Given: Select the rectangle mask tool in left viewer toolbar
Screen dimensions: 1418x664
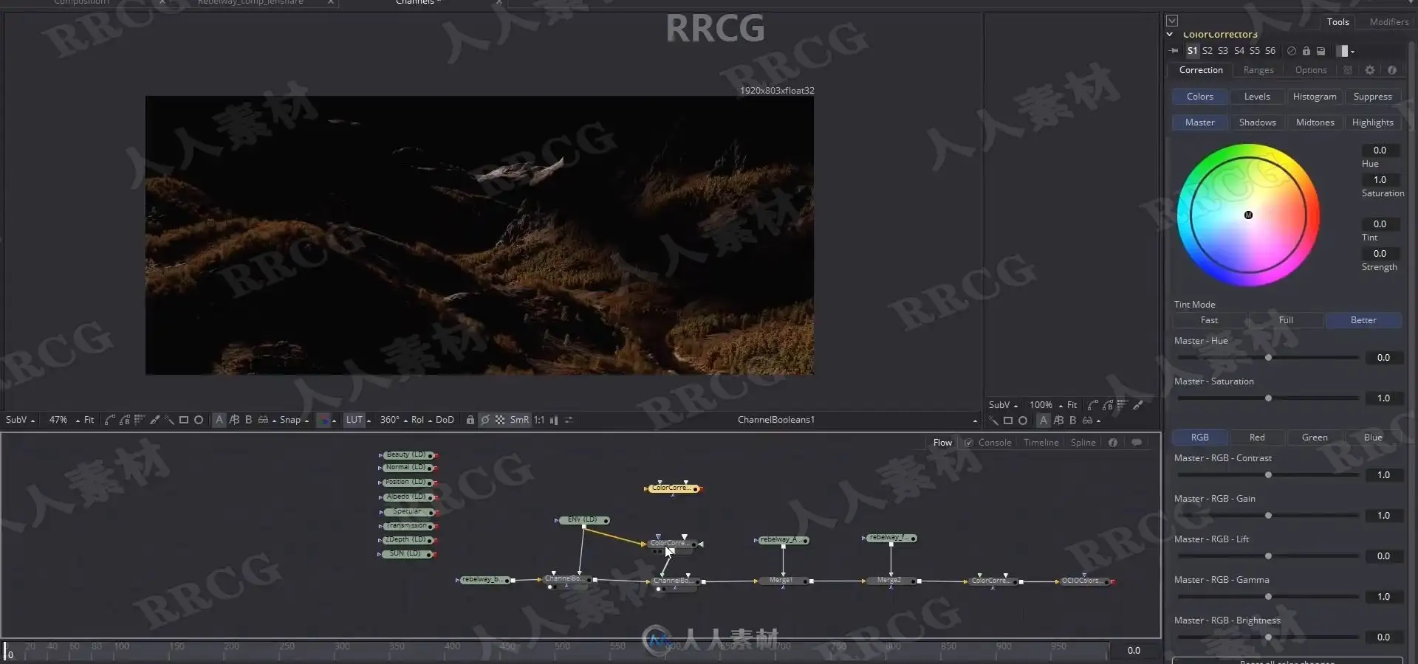Looking at the screenshot, I should pos(184,420).
